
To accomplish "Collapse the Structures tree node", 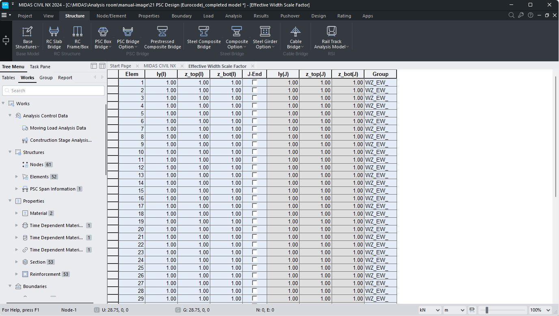I will tap(10, 152).
